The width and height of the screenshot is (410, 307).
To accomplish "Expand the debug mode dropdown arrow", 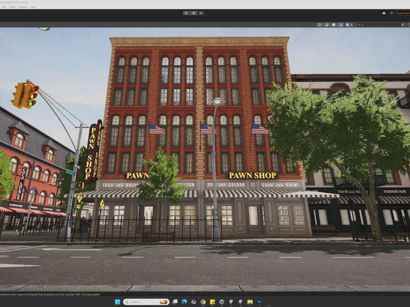I will pyautogui.click(x=351, y=25).
